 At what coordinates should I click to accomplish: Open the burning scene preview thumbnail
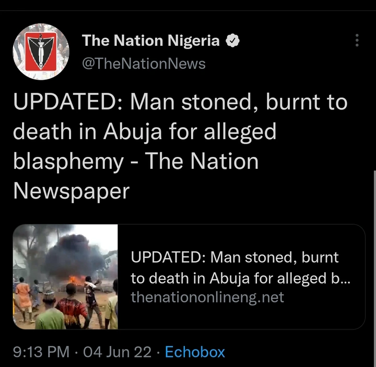click(65, 276)
